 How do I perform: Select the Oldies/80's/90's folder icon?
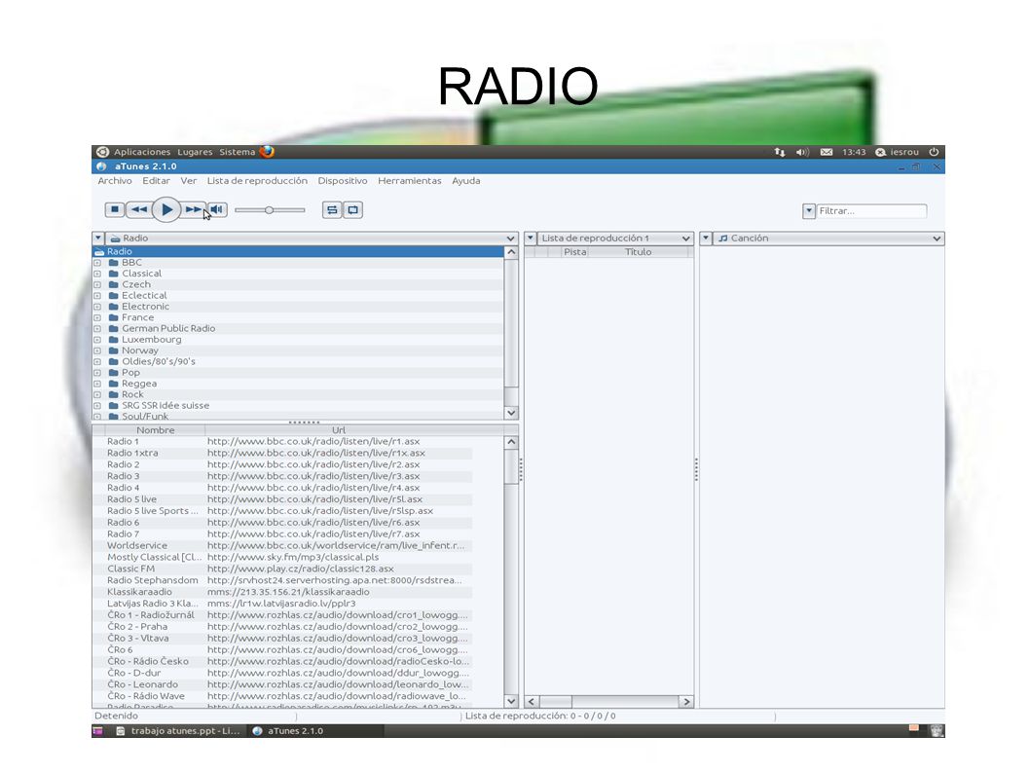pyautogui.click(x=114, y=361)
